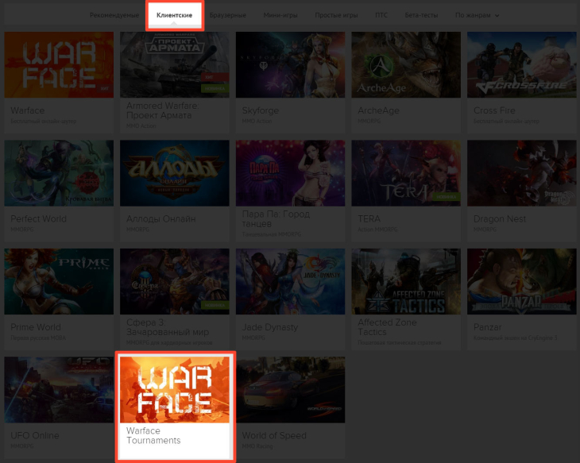Click the ArcheAge title link

coord(378,110)
